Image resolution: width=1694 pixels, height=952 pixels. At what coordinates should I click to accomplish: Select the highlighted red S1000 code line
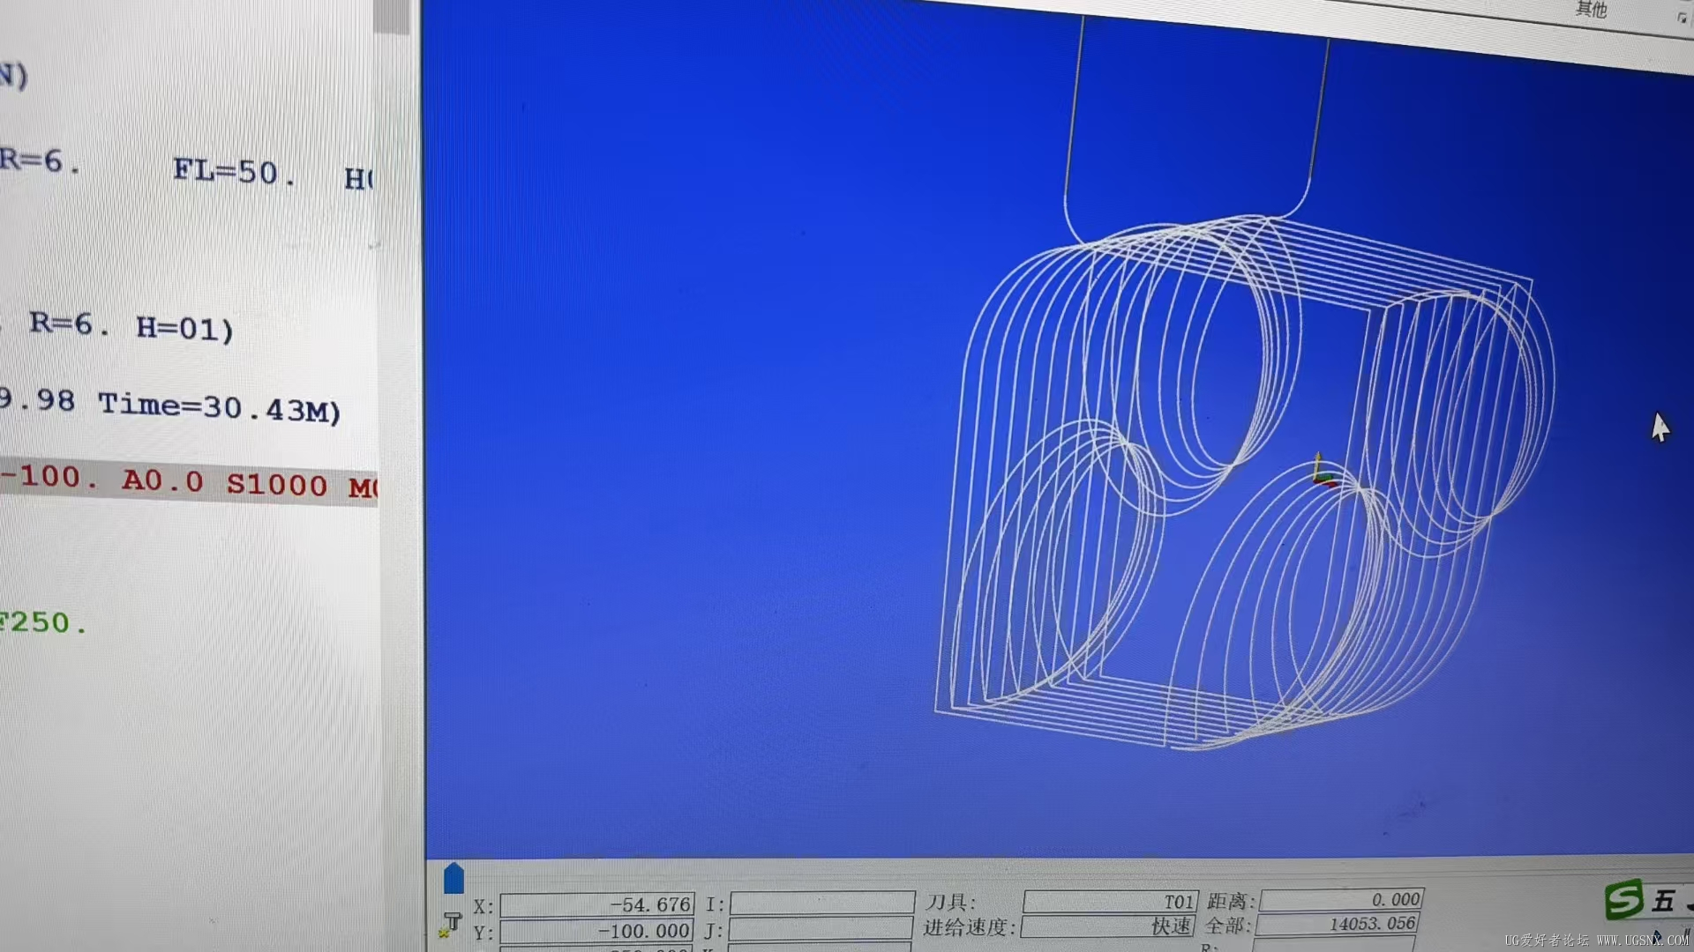click(x=189, y=482)
